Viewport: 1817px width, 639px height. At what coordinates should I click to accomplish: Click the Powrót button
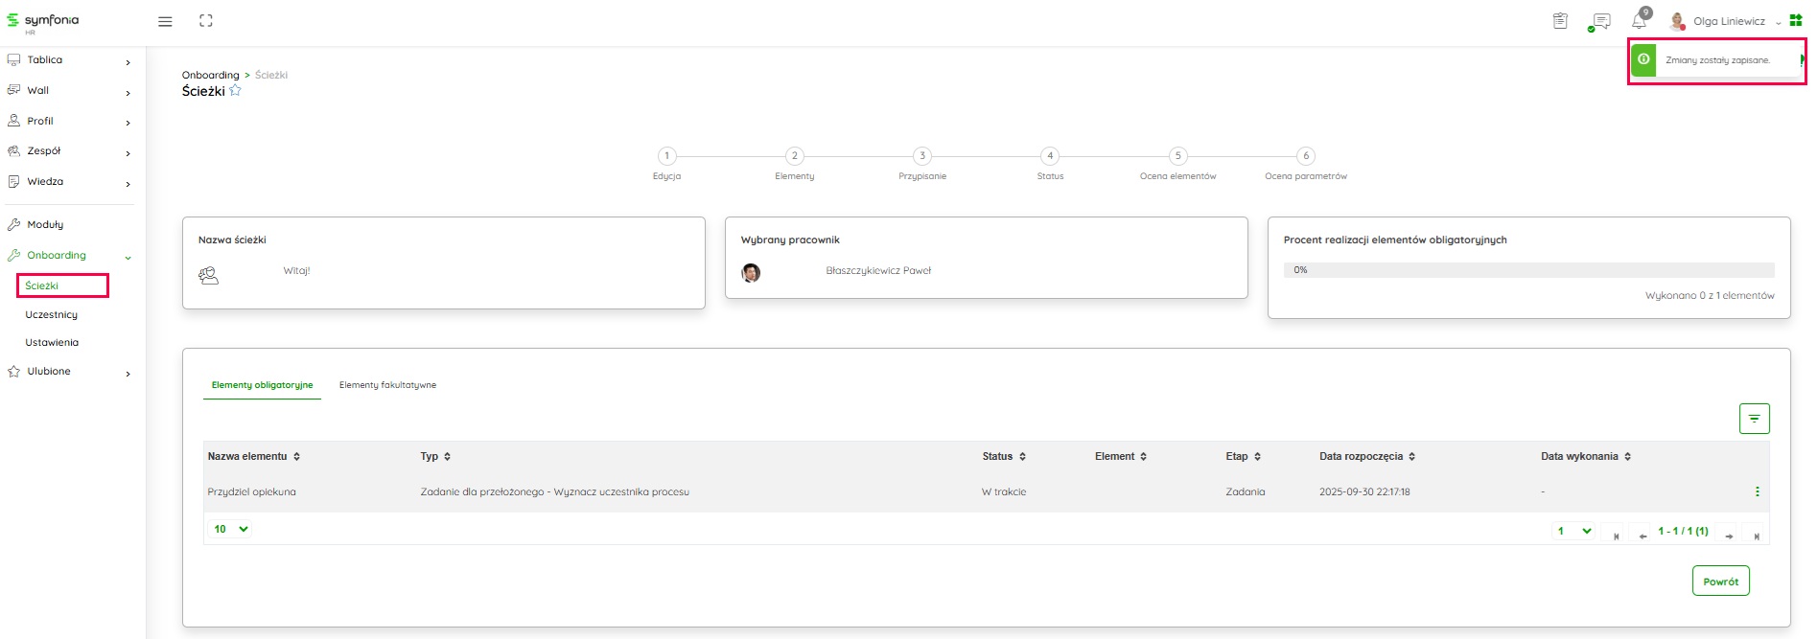point(1720,582)
